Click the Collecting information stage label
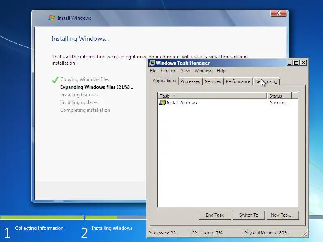Image resolution: width=323 pixels, height=242 pixels. (39, 228)
